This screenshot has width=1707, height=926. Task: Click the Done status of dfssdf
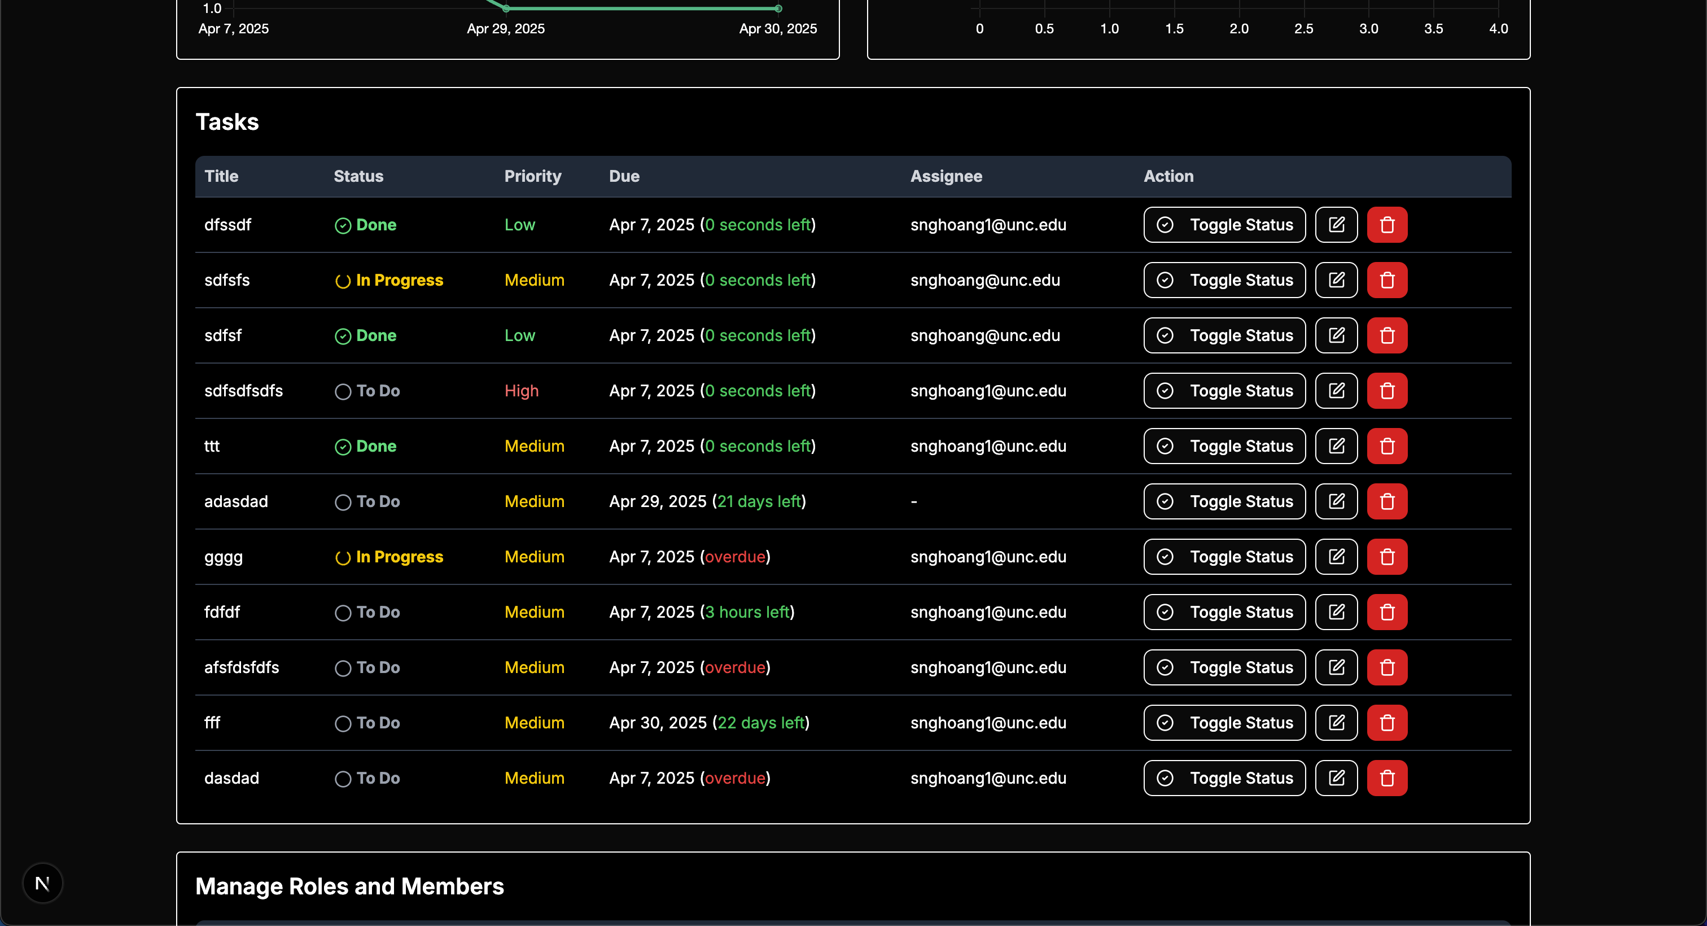(x=366, y=225)
